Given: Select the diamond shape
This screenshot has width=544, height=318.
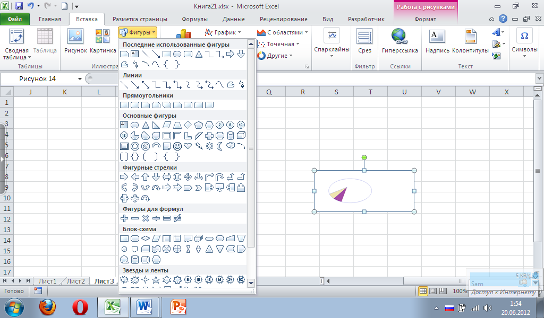Looking at the screenshot, I should pos(188,125).
